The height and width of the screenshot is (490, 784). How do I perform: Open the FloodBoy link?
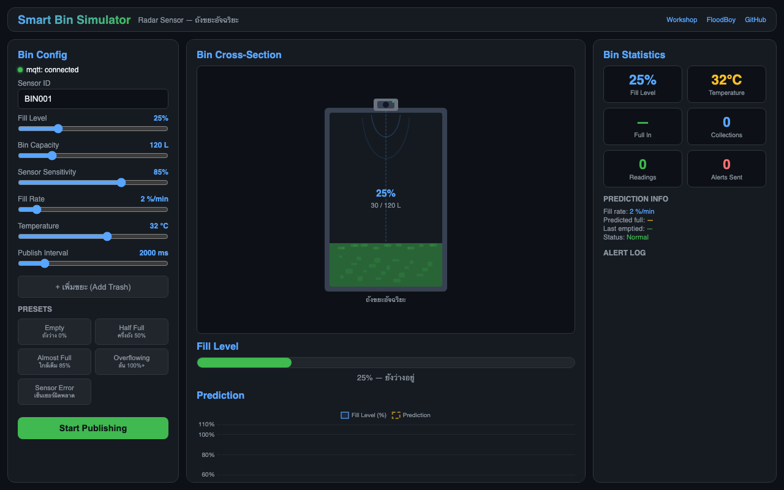click(x=720, y=20)
